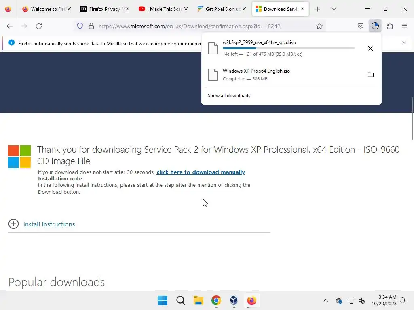Click the muted volume tray icon
This screenshot has width=414, height=310.
362,300
